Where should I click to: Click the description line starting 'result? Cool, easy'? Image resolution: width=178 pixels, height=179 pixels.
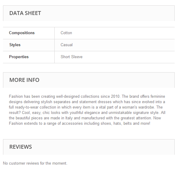[87, 112]
